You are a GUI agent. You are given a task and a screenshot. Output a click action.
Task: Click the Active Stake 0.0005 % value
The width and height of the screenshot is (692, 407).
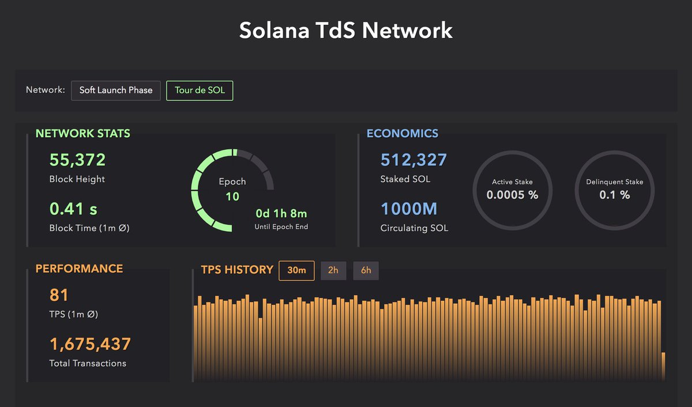point(512,195)
